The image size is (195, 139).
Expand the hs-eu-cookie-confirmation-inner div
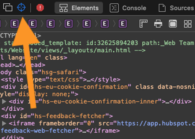(x=4, y=101)
